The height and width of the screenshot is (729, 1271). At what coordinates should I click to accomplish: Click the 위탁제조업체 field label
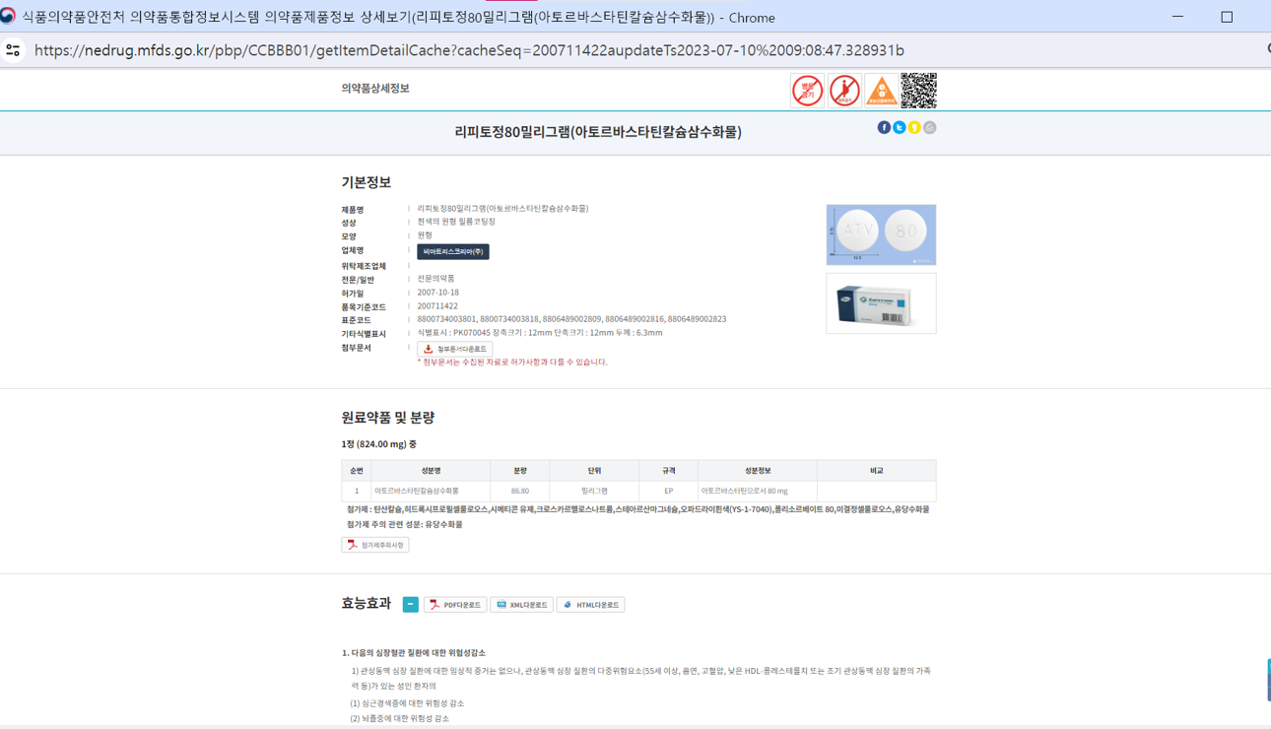pos(364,266)
